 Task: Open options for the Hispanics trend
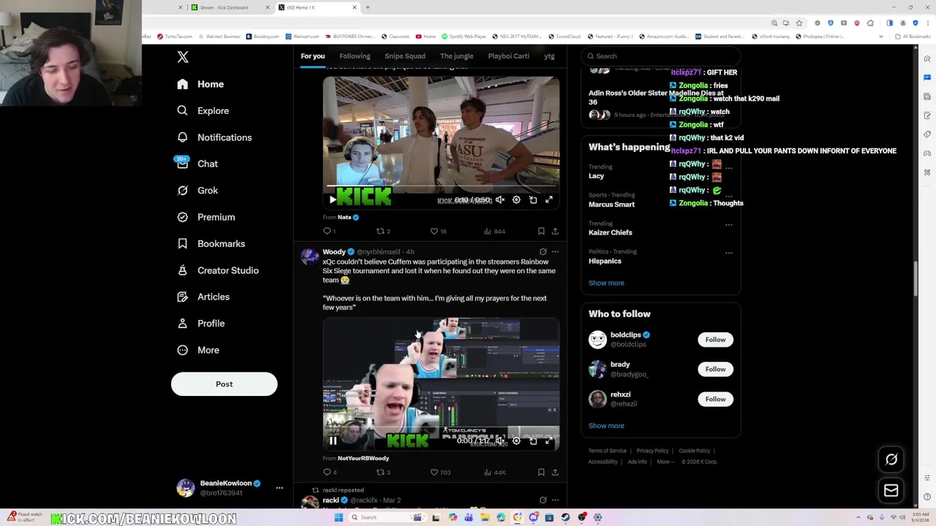[x=728, y=253]
